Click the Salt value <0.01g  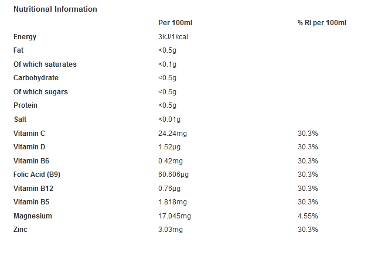click(x=169, y=119)
